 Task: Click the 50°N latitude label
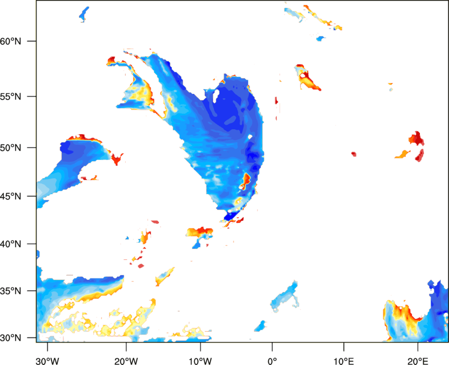coord(11,148)
